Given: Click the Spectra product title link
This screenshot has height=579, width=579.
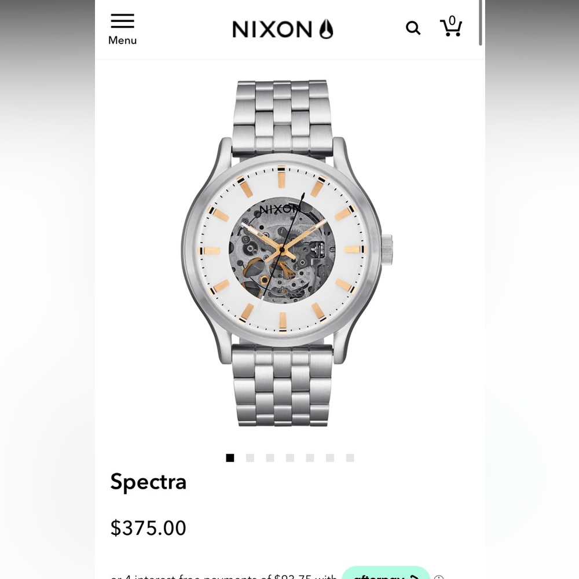Looking at the screenshot, I should click(x=148, y=482).
